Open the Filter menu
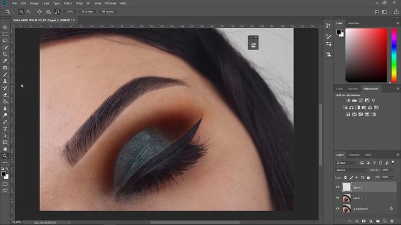 tap(79, 3)
